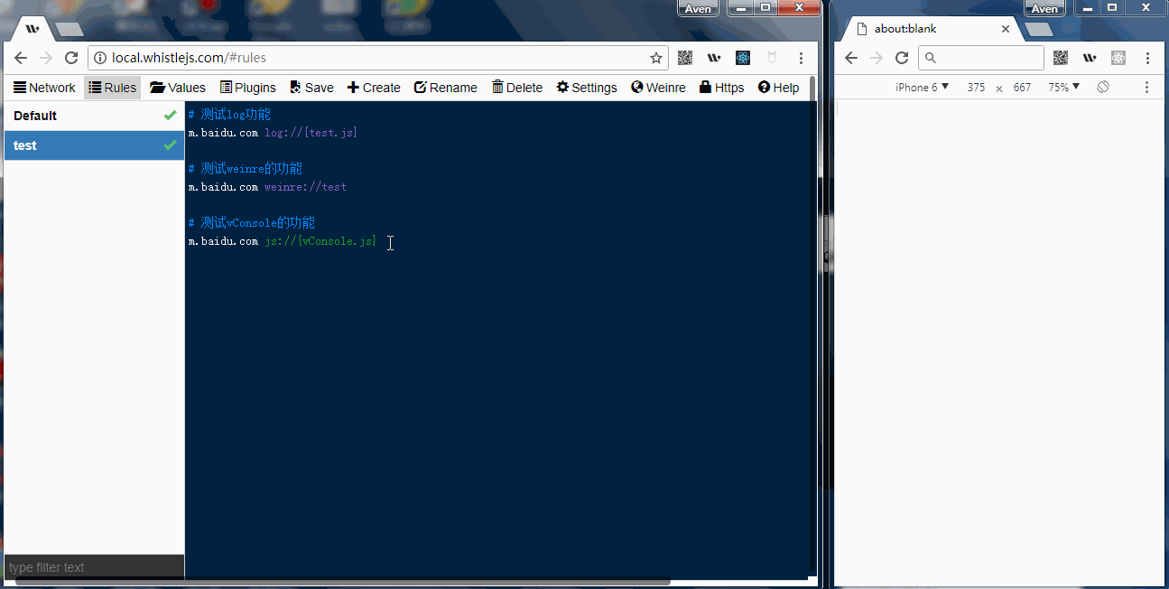Maximize the right browser window

point(1112,7)
